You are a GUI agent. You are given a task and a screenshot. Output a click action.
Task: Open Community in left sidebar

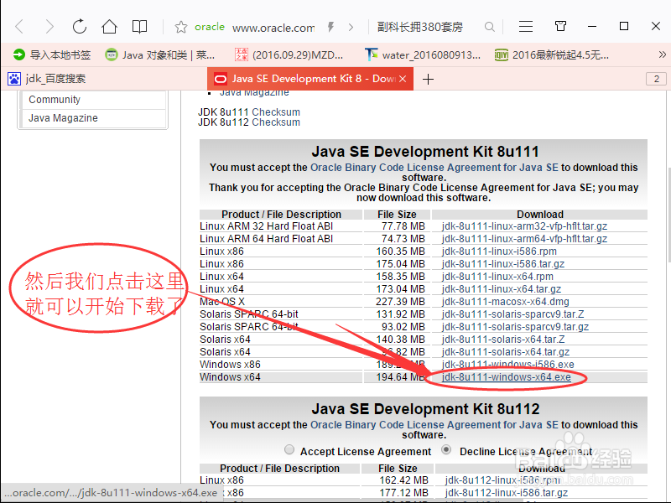(55, 100)
